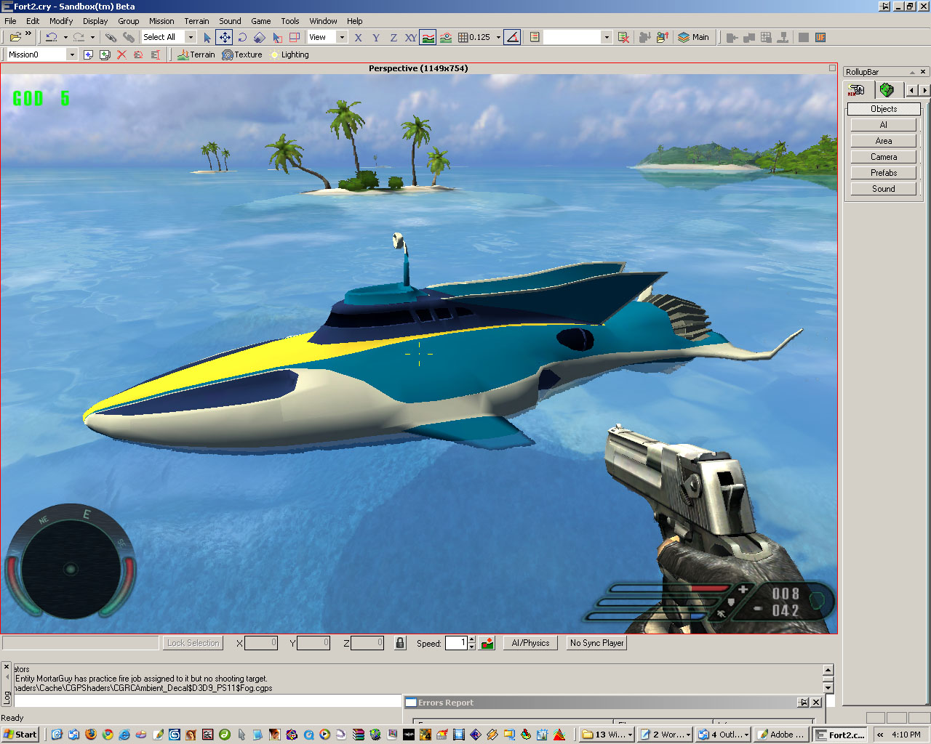Viewport: 931px width, 744px height.
Task: Select Objects in the RollupBar
Action: tap(884, 109)
